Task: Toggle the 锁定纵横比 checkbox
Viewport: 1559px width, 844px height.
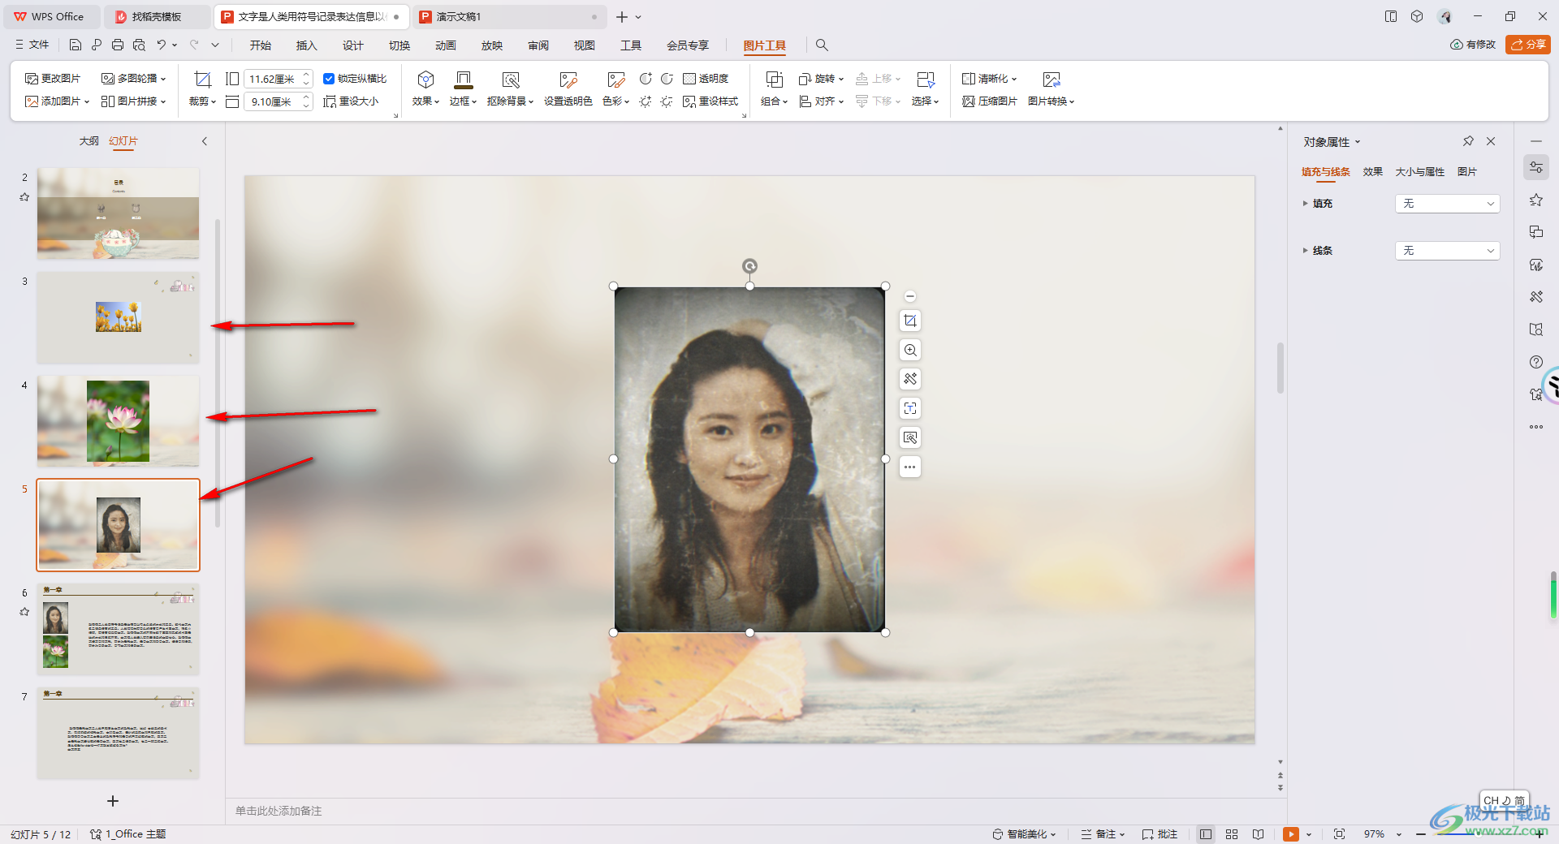Action: pyautogui.click(x=329, y=79)
